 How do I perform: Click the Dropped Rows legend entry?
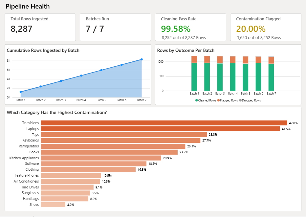250,100
